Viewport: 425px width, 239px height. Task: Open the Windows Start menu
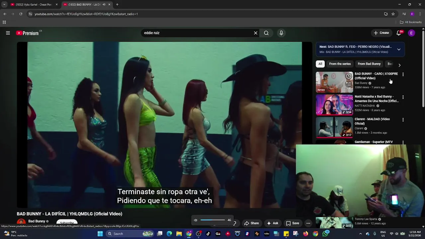(x=100, y=234)
